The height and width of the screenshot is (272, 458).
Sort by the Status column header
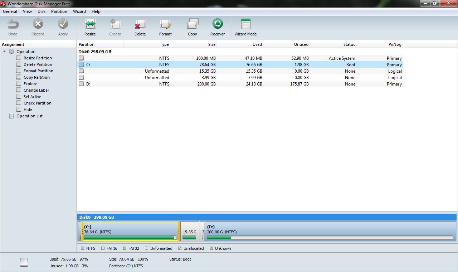(x=333, y=44)
